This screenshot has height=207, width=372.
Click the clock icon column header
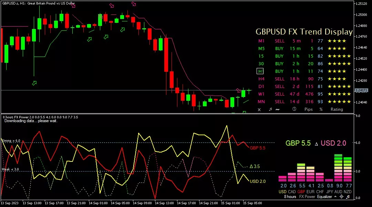coord(294,109)
